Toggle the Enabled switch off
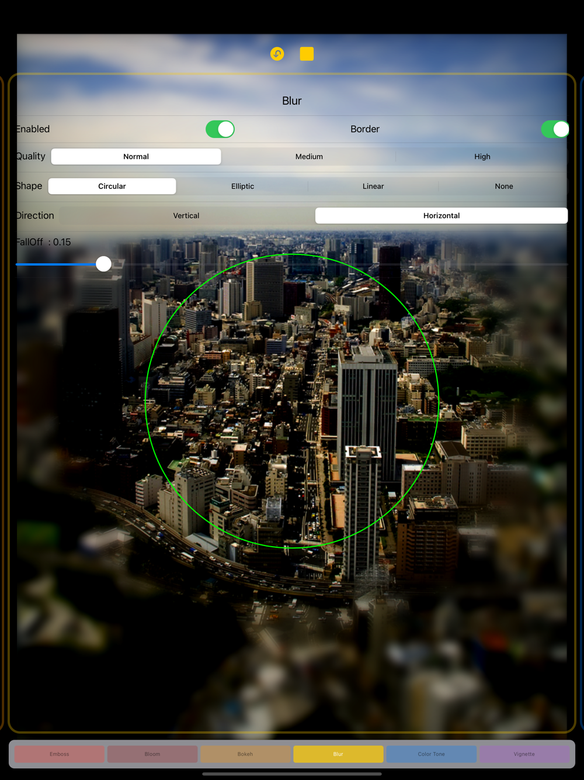Image resolution: width=584 pixels, height=780 pixels. 220,129
